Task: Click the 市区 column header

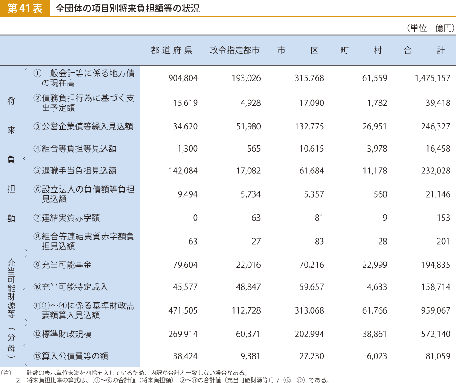Action: click(x=298, y=50)
